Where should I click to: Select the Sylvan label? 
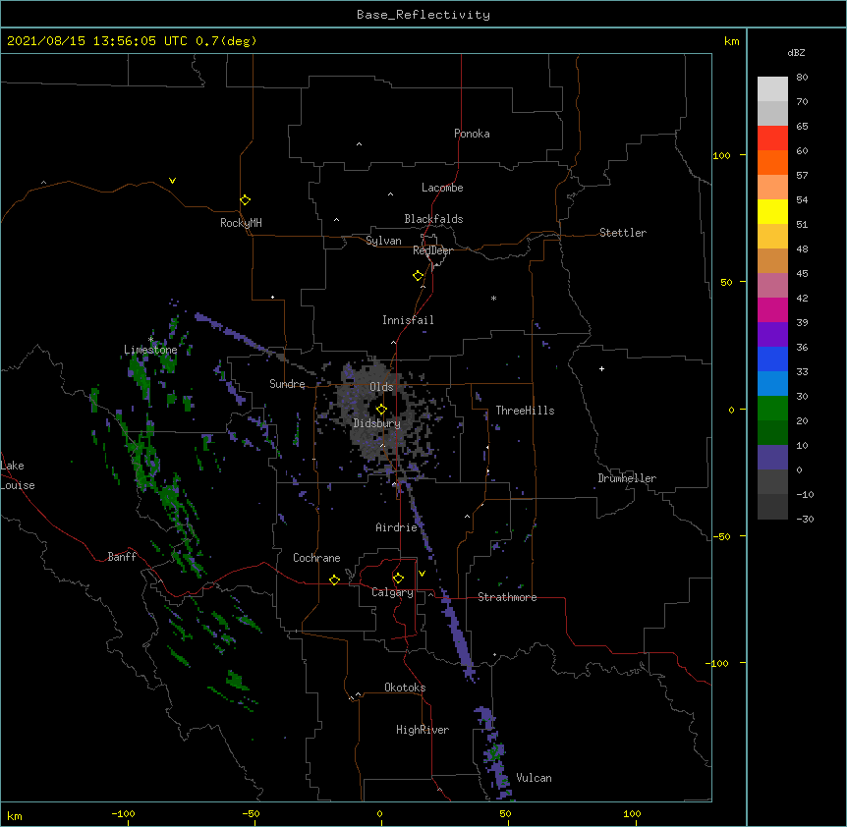point(383,241)
